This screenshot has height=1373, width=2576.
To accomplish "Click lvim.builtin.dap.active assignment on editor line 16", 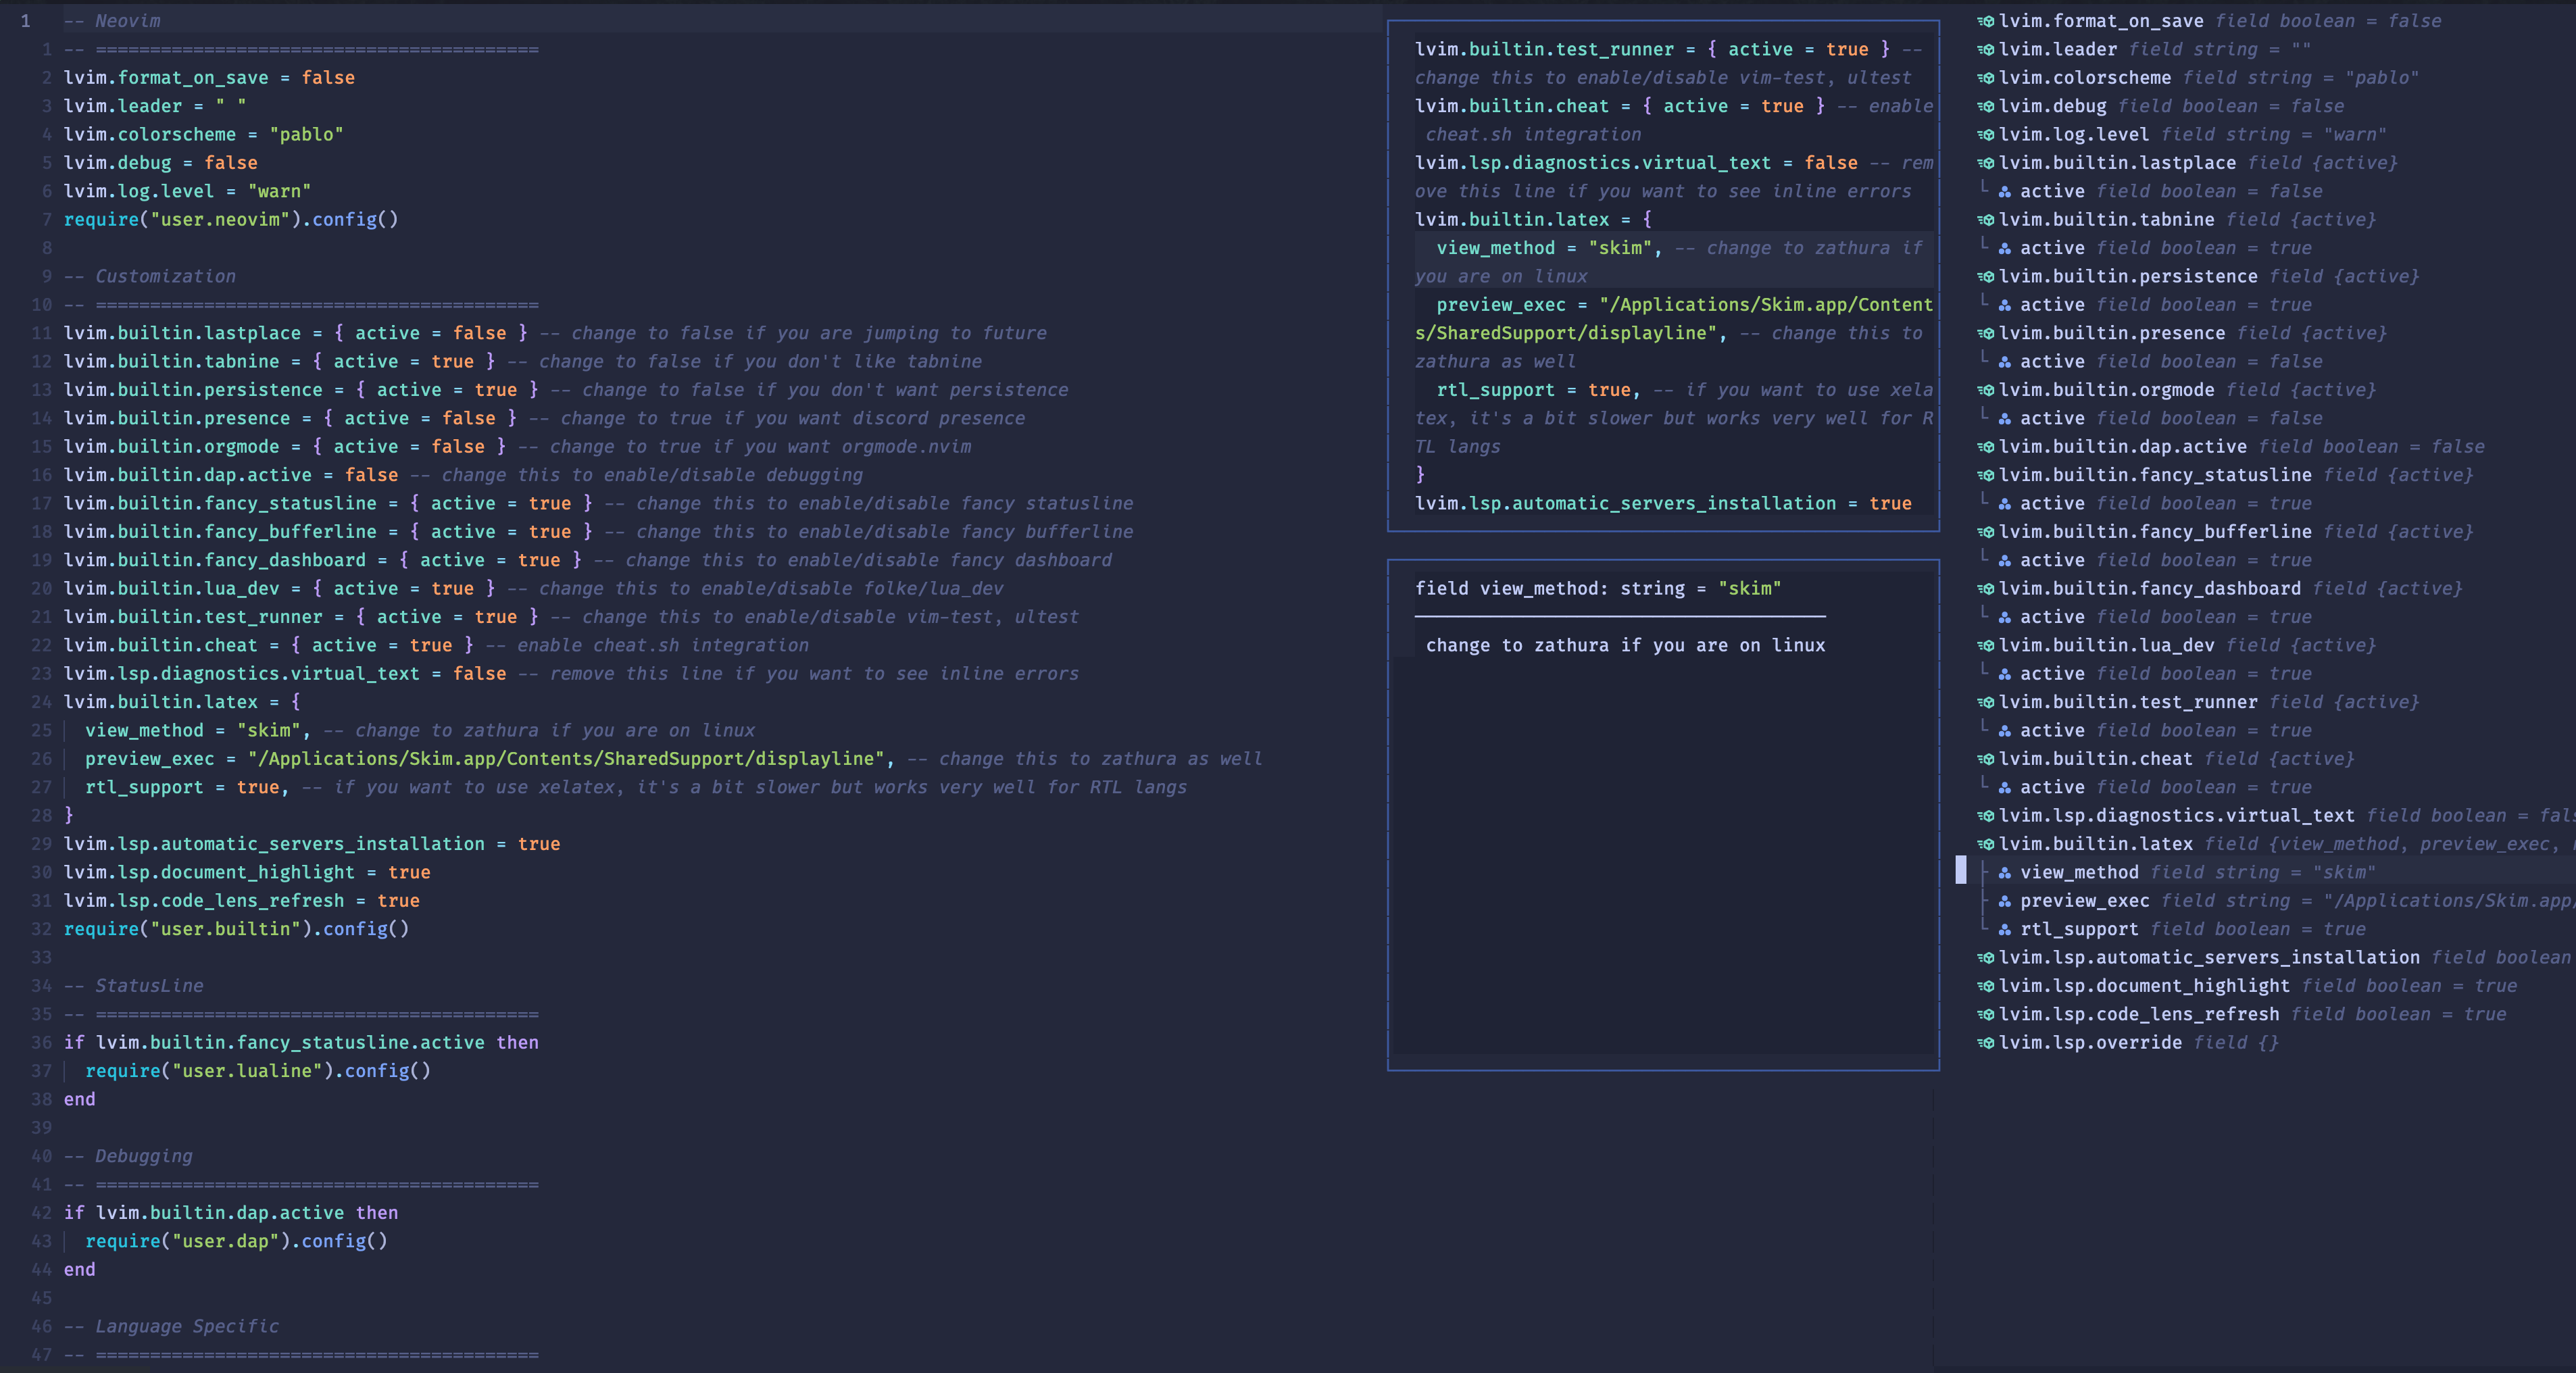I will tap(231, 475).
